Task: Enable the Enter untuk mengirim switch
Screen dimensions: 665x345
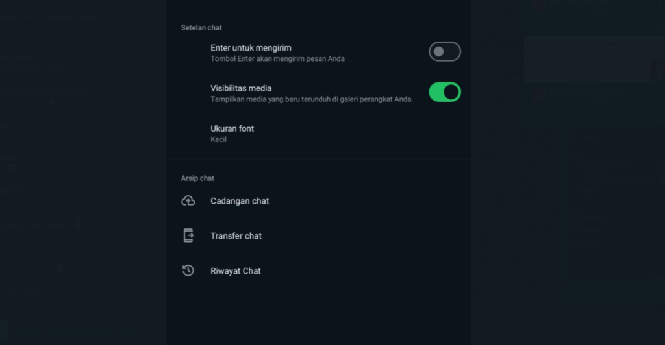Action: click(444, 52)
